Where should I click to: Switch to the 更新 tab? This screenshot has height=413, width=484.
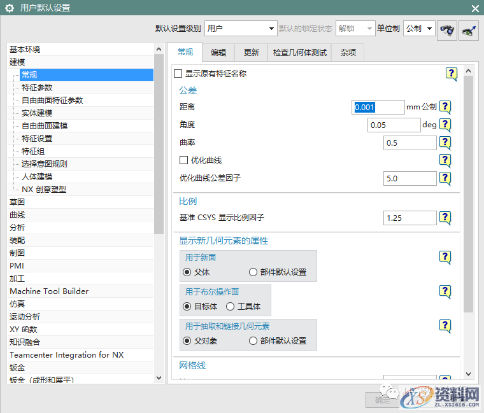pos(252,52)
